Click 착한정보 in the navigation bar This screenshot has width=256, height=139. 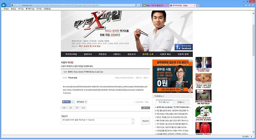point(102,54)
